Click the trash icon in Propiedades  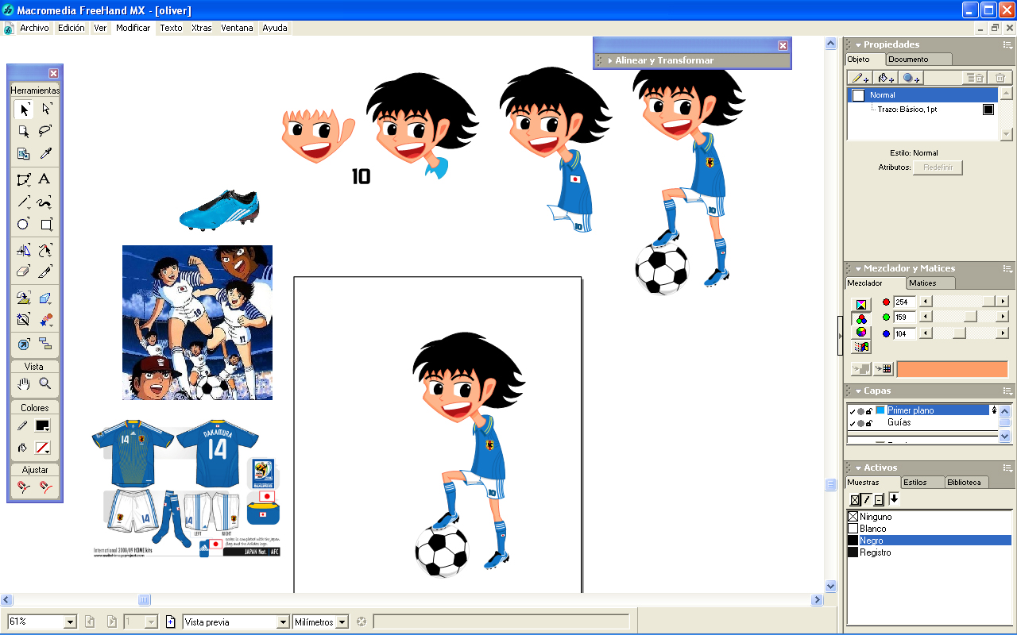[x=1000, y=78]
